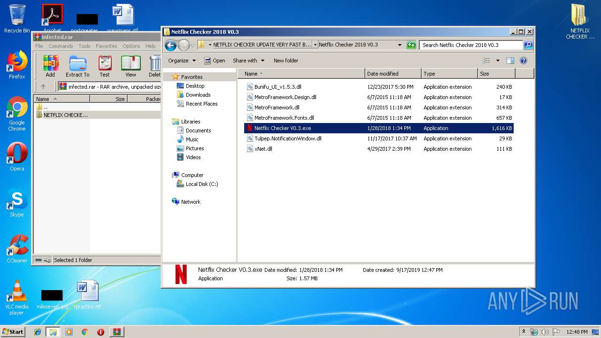Click the WinRAR archive path field
The image size is (601, 338).
point(109,86)
